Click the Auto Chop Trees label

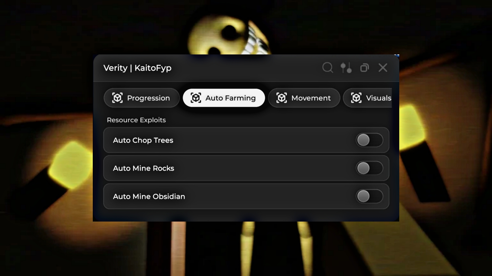(x=143, y=140)
